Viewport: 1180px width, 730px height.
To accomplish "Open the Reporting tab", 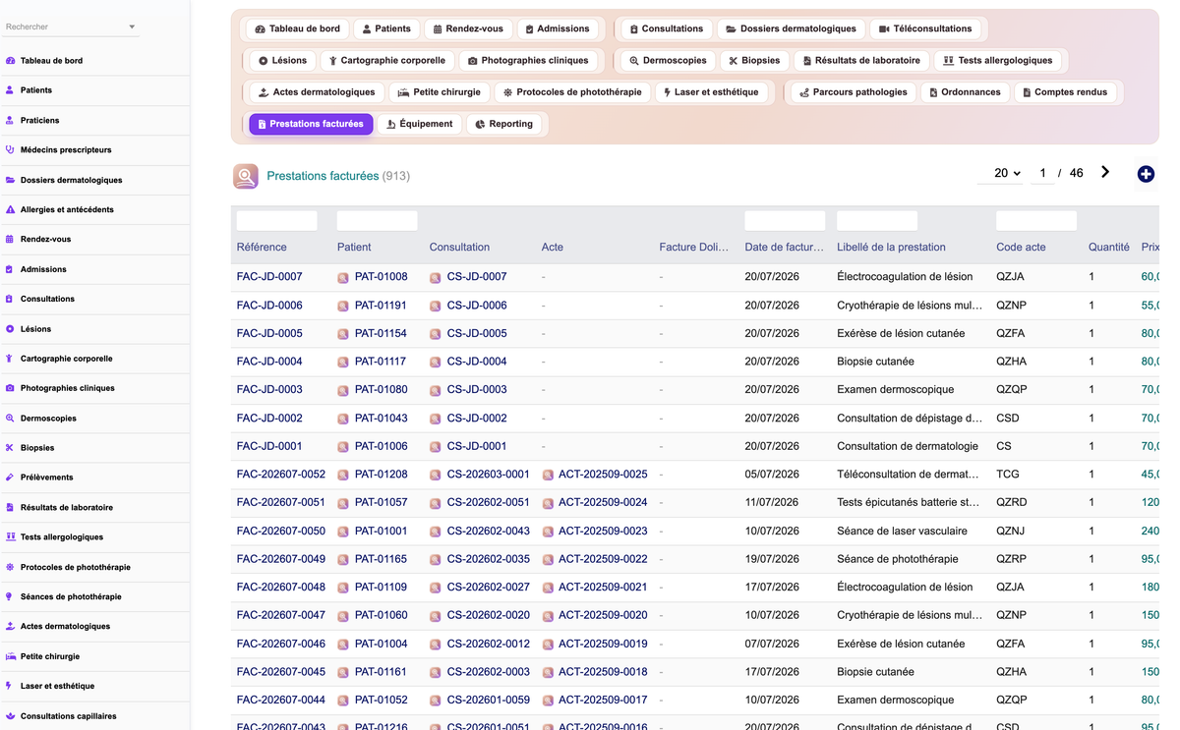I will tap(503, 124).
